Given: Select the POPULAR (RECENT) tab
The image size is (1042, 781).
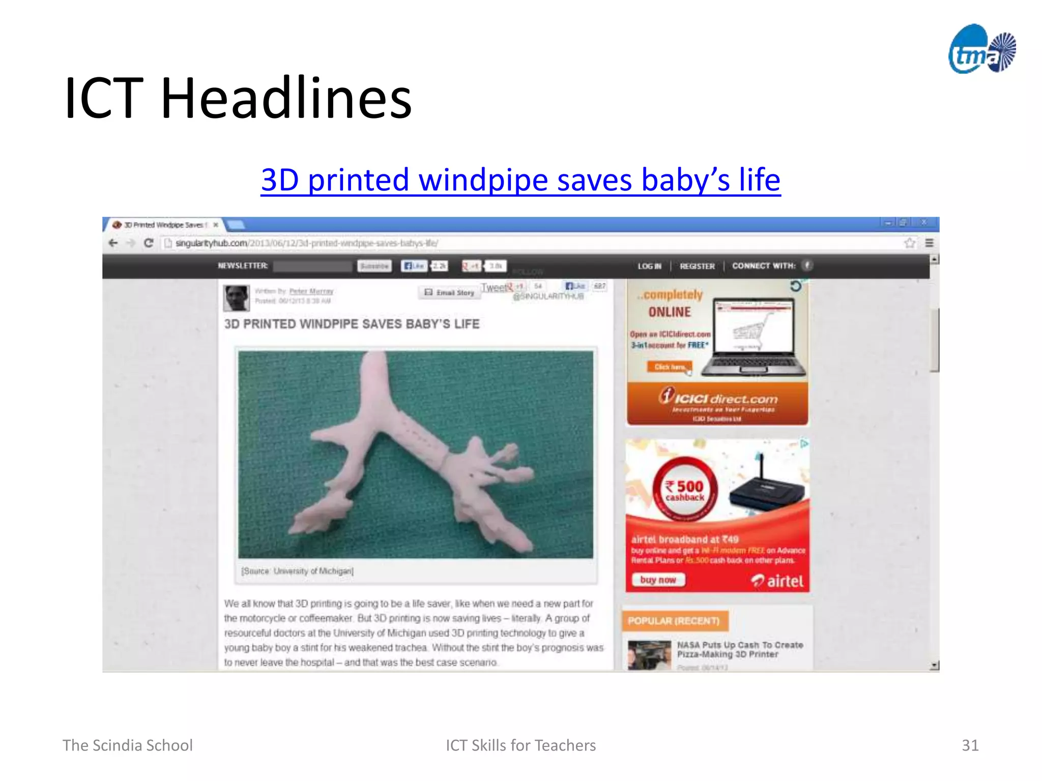Looking at the screenshot, I should tap(675, 621).
